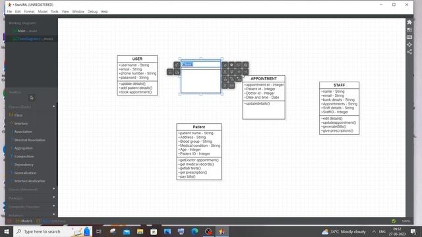
Task: Pick the Composition tool
Action: pos(24,157)
